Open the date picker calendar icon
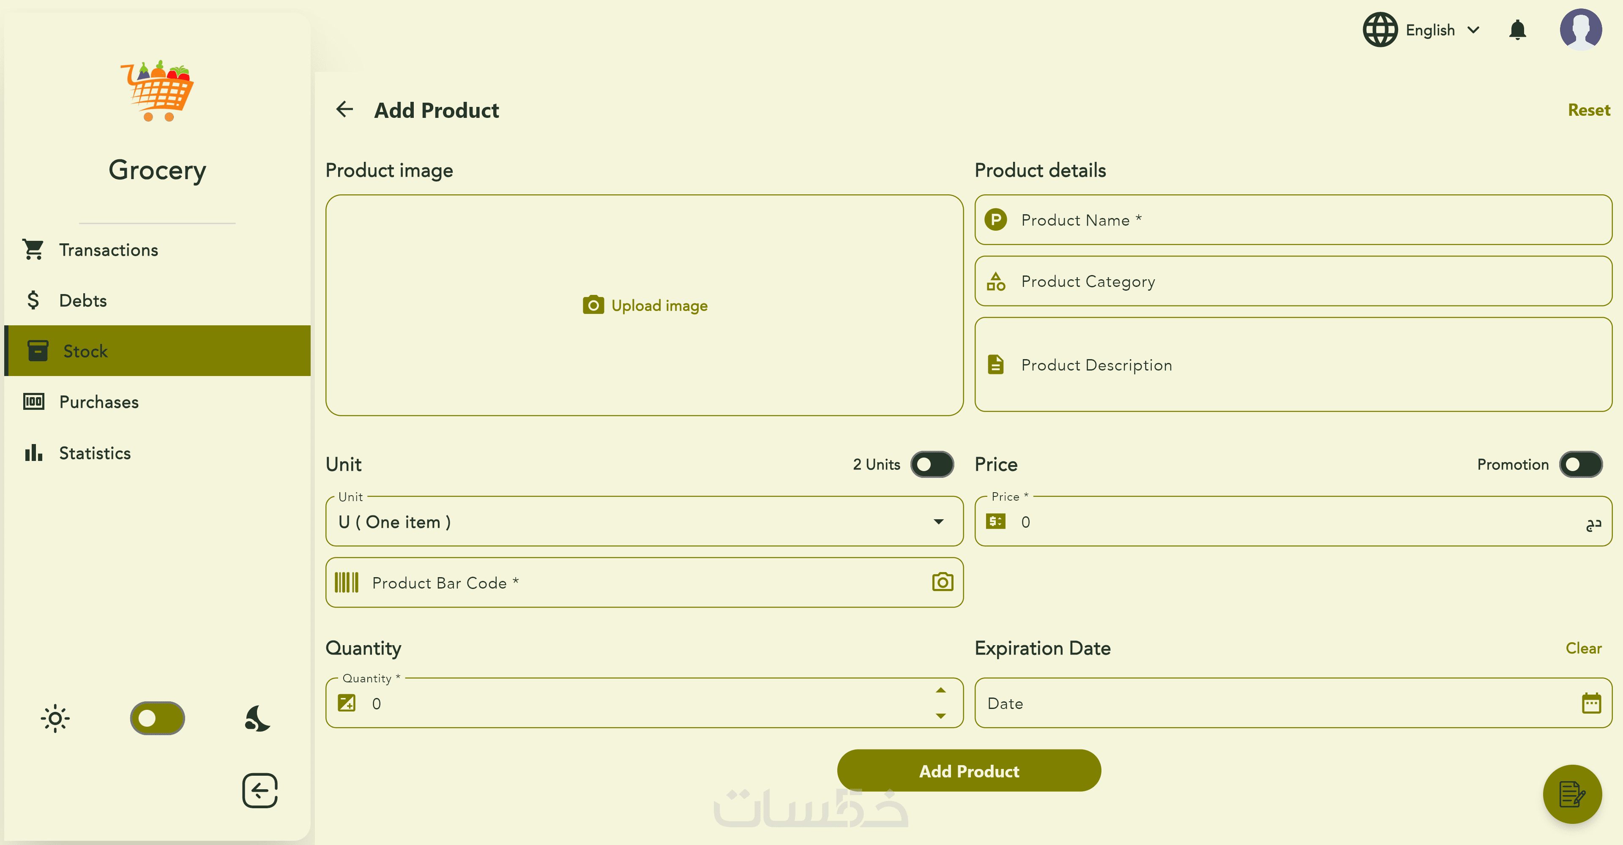 point(1591,703)
